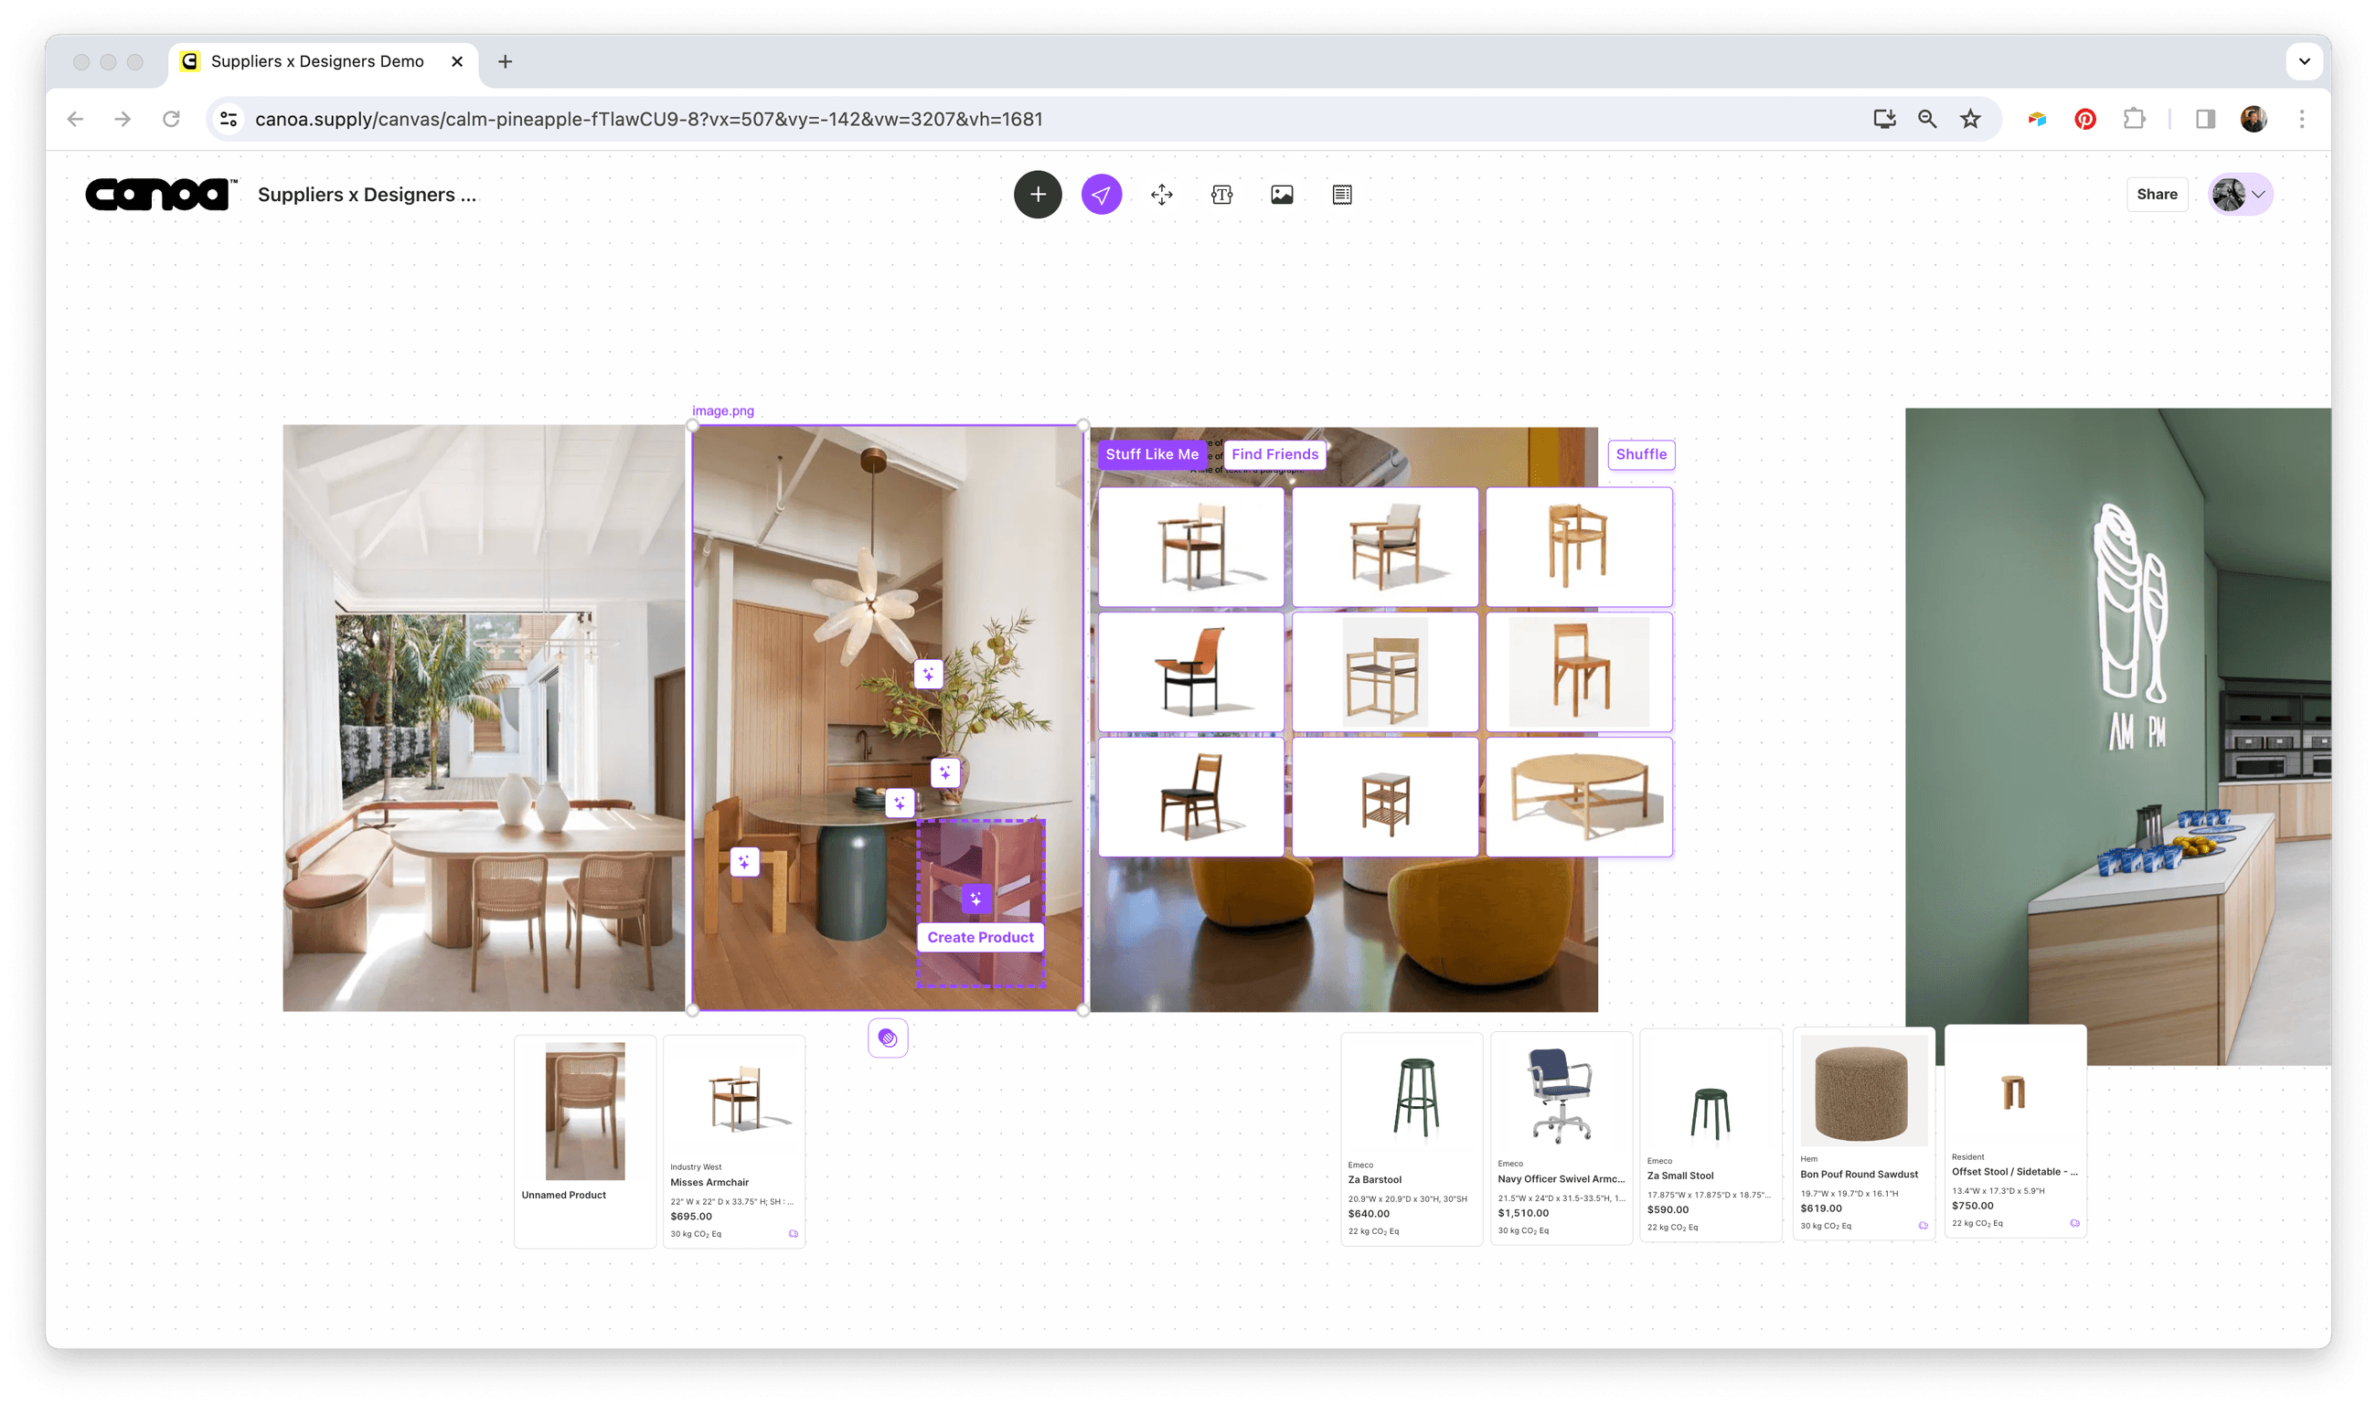
Task: Select the Move tool with four arrows
Action: point(1161,194)
